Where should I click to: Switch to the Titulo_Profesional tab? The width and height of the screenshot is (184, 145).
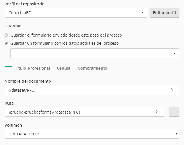32,68
